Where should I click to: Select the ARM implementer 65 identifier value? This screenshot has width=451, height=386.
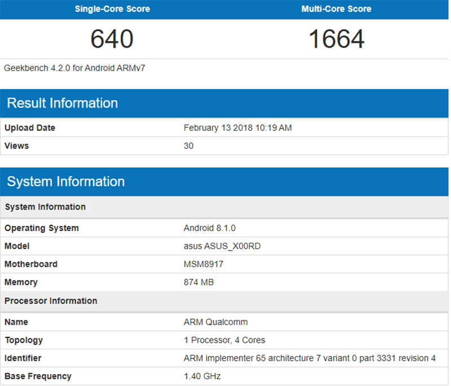coord(309,358)
